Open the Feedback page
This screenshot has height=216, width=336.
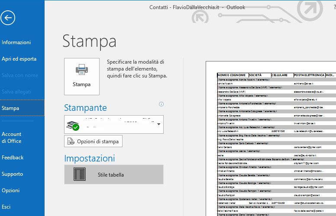pos(13,158)
